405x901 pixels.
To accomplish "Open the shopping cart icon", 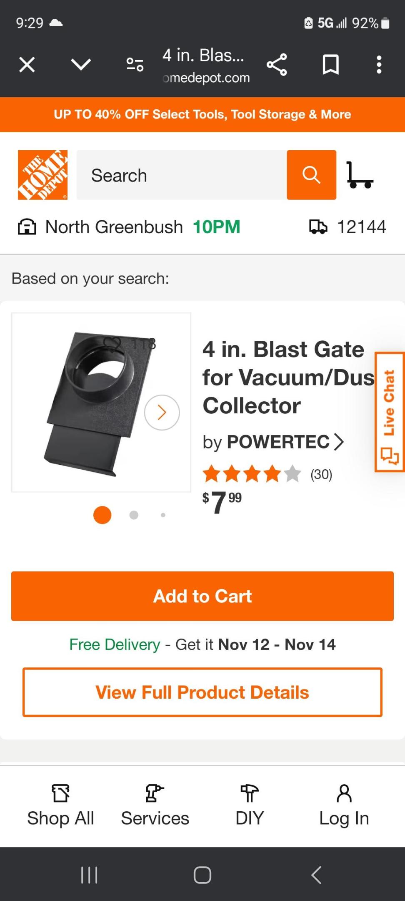I will coord(360,175).
